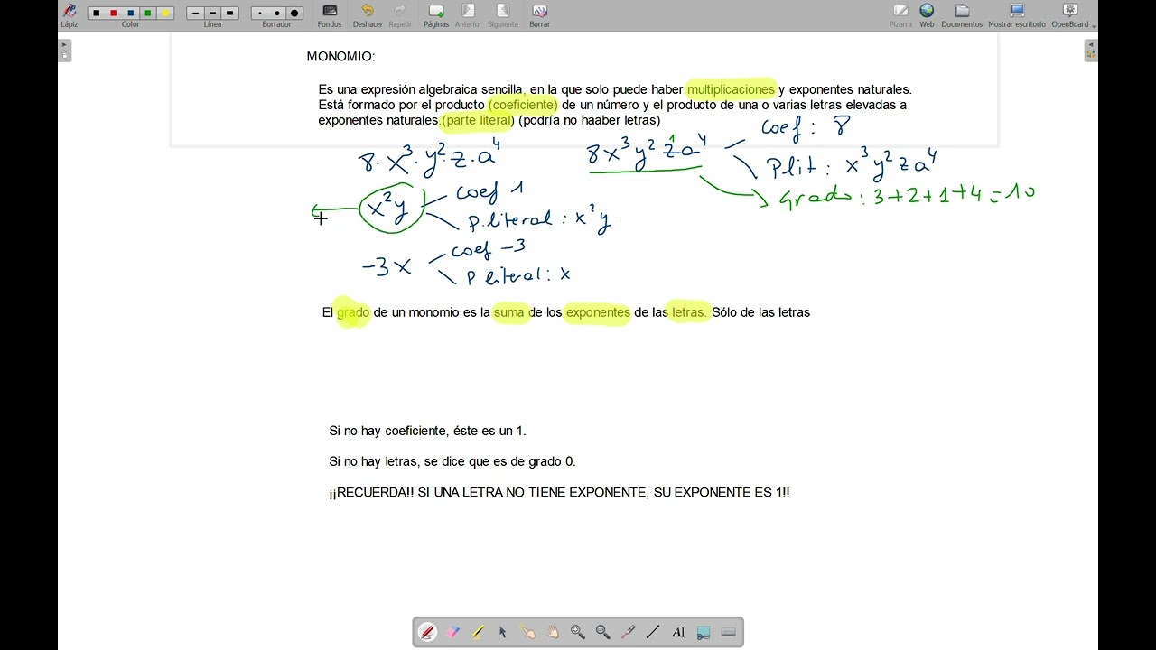1156x650 pixels.
Task: Click the Deshacer undo button
Action: 368,14
